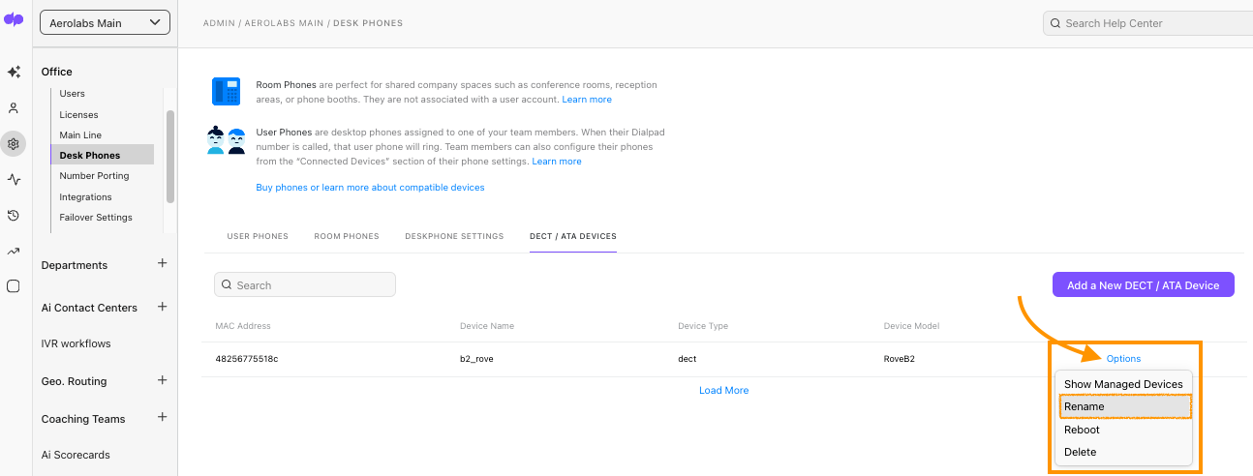Open Number Porting in the Office menu
Image resolution: width=1253 pixels, height=476 pixels.
(94, 176)
